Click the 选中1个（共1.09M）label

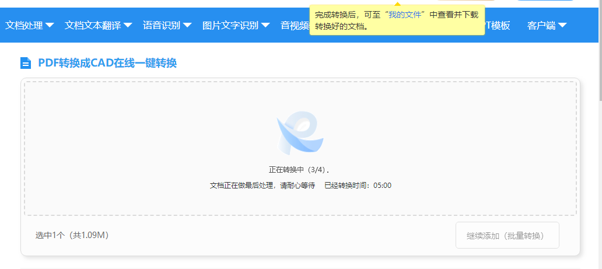tap(72, 235)
